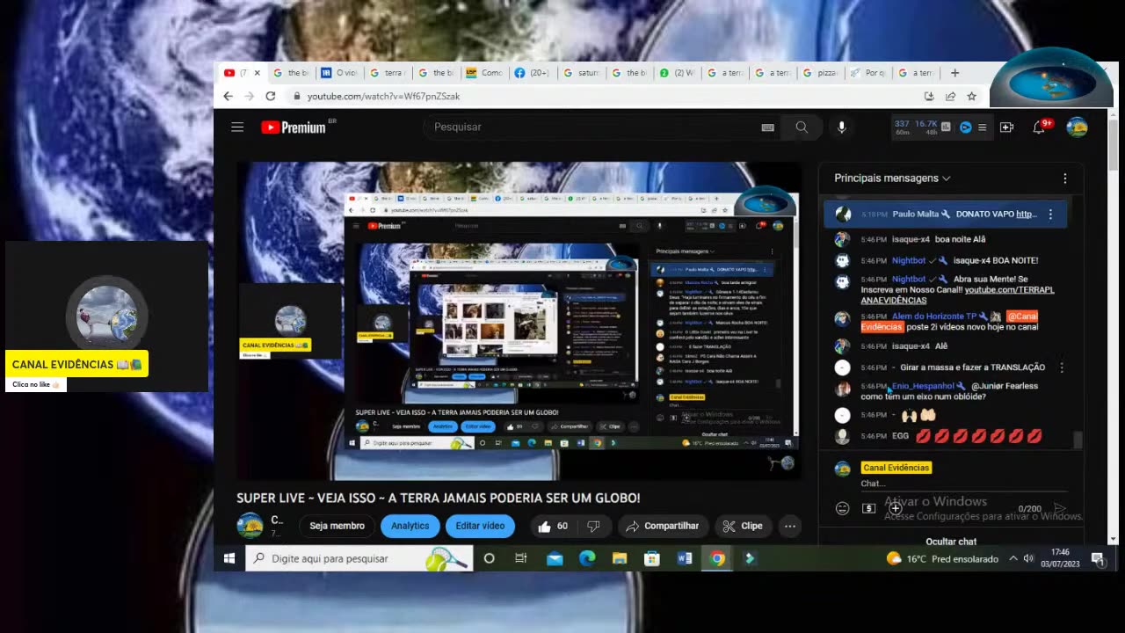Click Windows taskbar search box

click(x=359, y=558)
